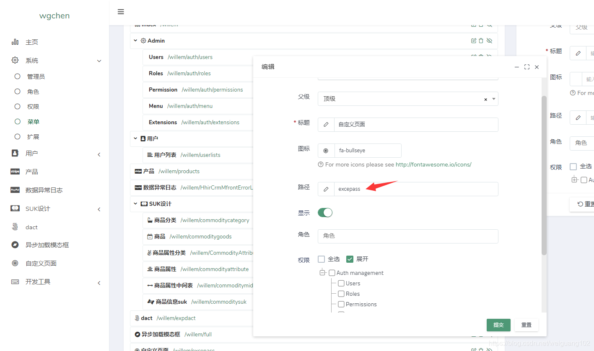This screenshot has width=594, height=351.
Task: Click the keyboard icon next to 开发工具
Action: (x=15, y=281)
